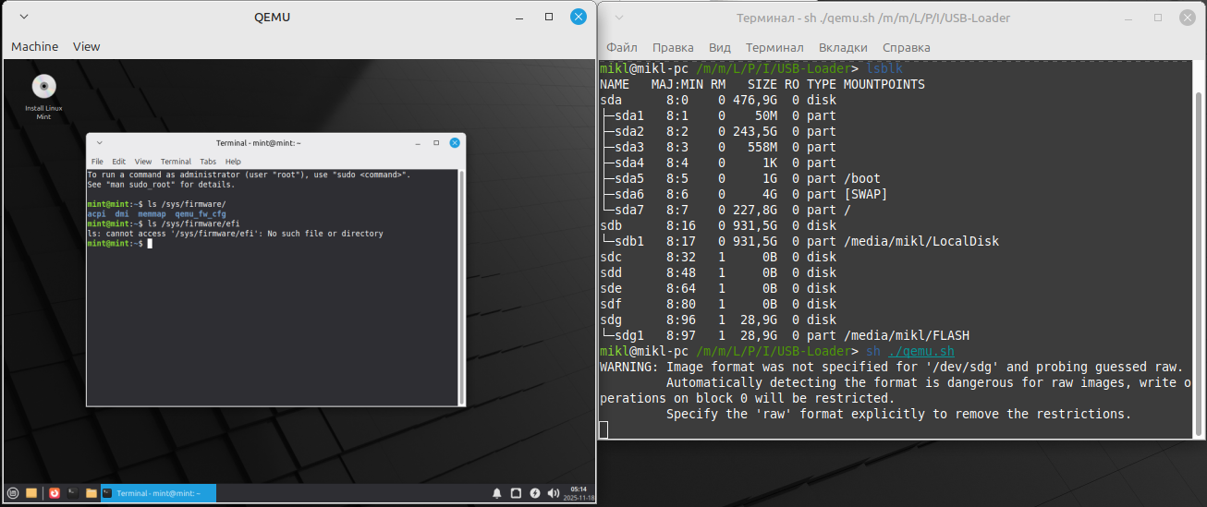Screen dimensions: 1207x507
Task: Click the volume speaker tray icon
Action: point(553,493)
